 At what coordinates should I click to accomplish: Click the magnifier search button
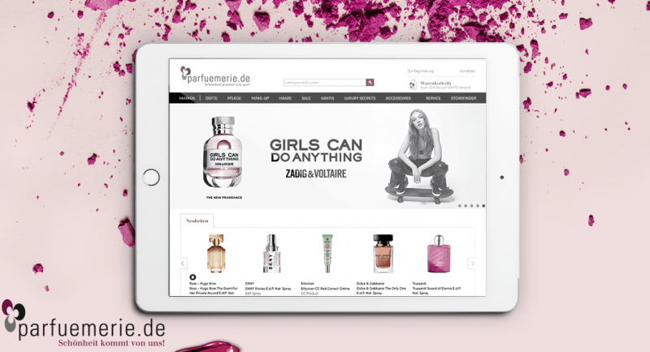(370, 82)
